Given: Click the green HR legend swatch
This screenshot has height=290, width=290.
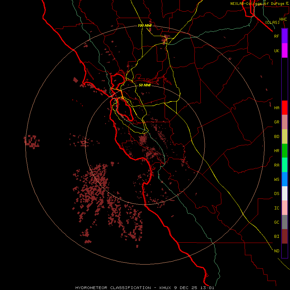Looking at the screenshot, I should pos(285,151).
